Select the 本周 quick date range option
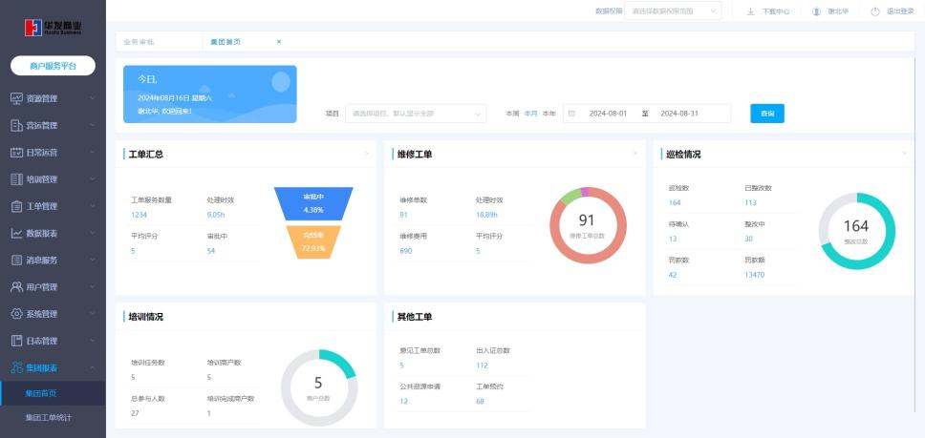This screenshot has width=925, height=438. click(x=511, y=114)
